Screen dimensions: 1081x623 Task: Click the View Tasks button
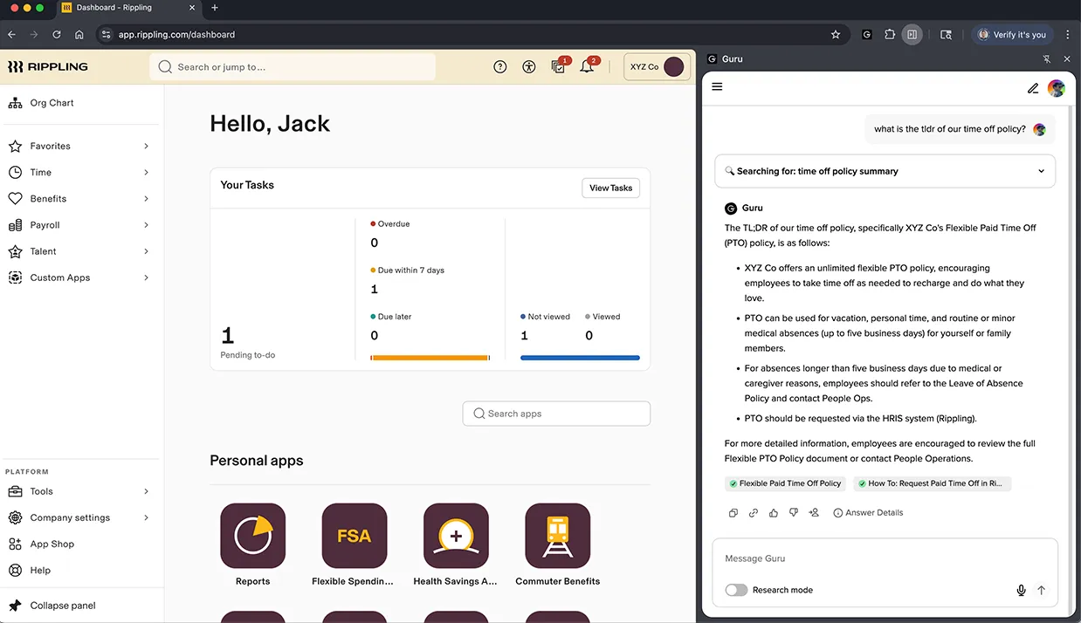610,188
